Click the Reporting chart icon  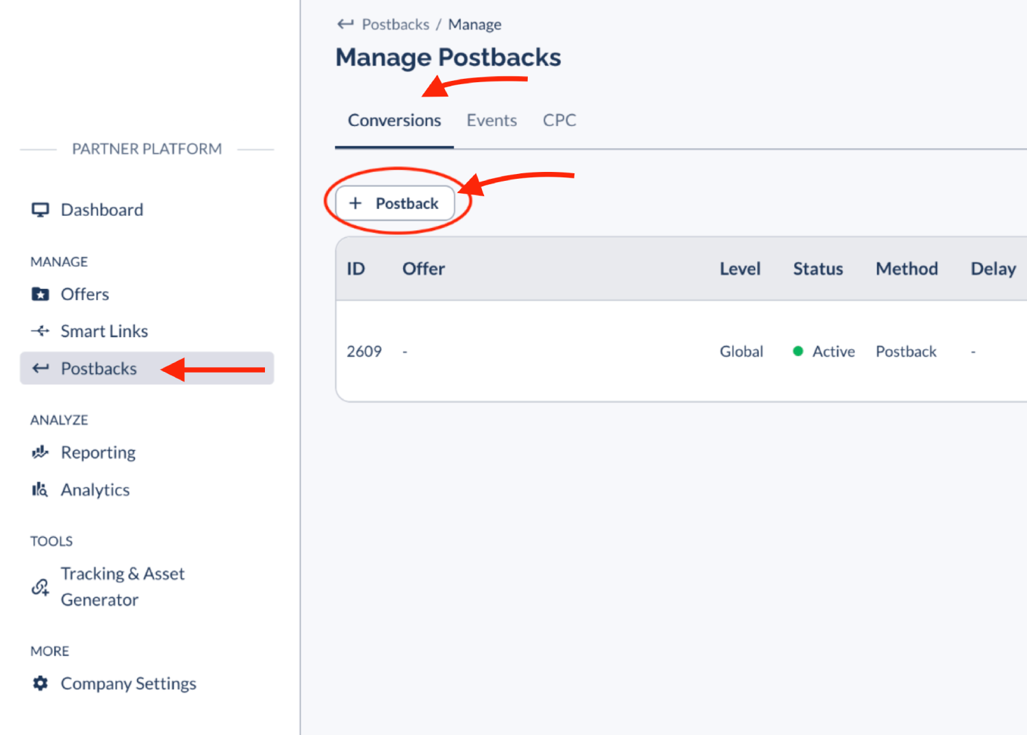[40, 452]
